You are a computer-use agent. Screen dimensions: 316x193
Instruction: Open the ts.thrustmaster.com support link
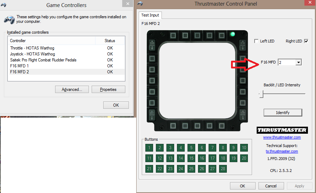[282, 151]
